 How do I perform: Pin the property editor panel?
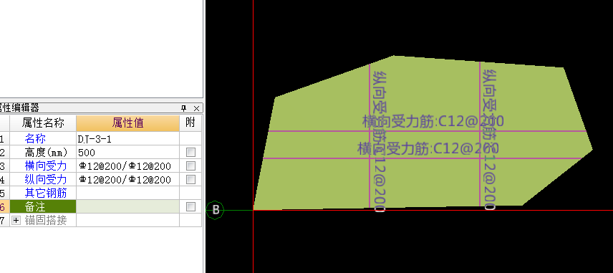coord(184,108)
